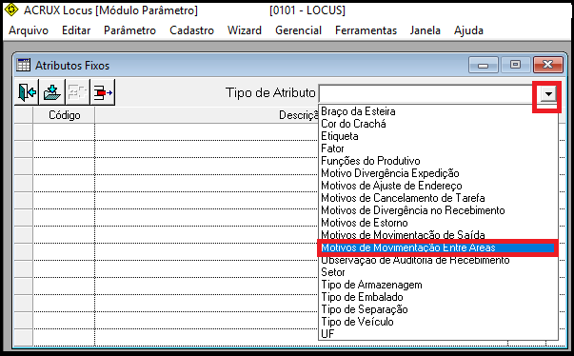Click the red arrow export toolbar icon
Image resolution: width=574 pixels, height=356 pixels.
[x=103, y=92]
